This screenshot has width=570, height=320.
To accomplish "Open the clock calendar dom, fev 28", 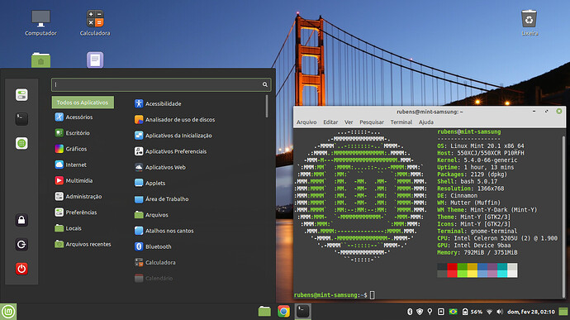I will [530, 312].
